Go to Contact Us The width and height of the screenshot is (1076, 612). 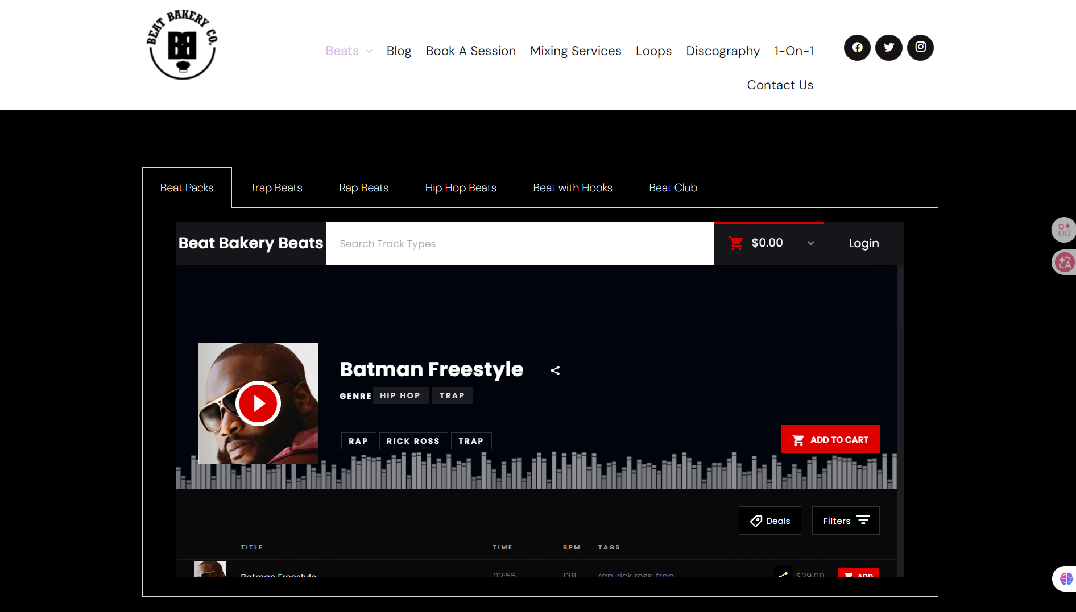[x=780, y=85]
